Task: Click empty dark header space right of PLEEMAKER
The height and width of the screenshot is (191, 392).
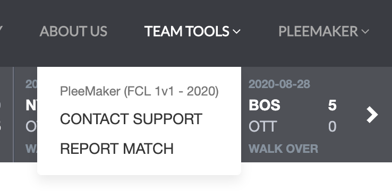Action: coord(381,31)
